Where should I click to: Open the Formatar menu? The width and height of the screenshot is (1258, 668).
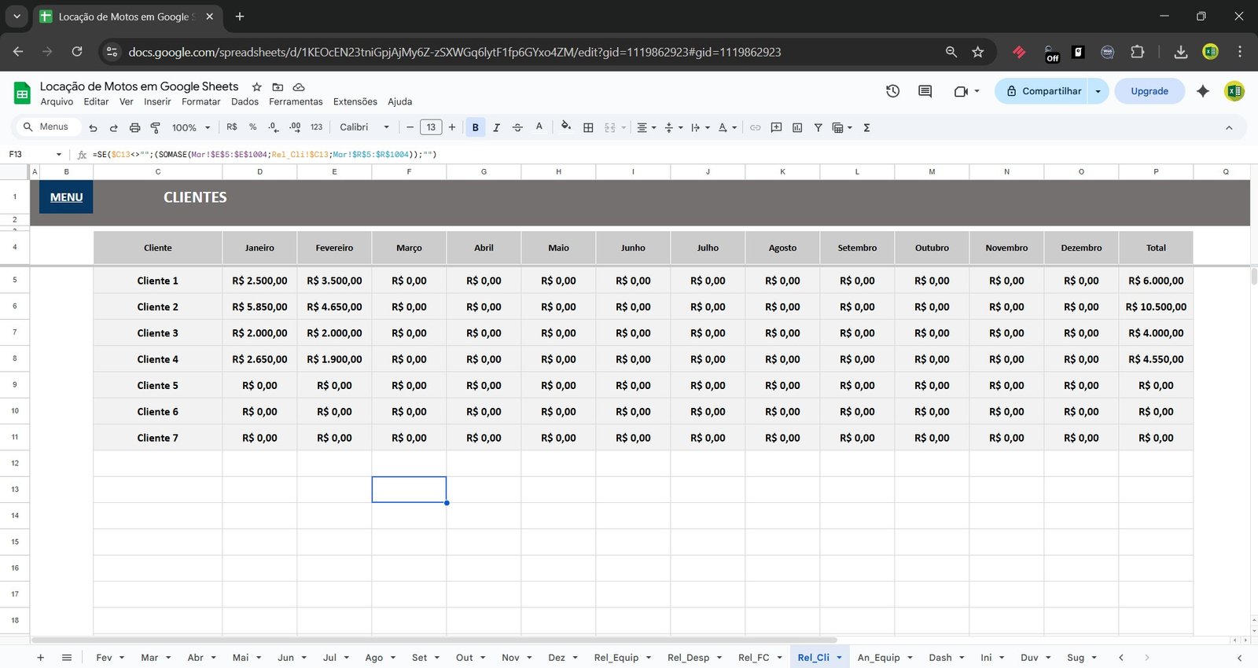tap(200, 101)
